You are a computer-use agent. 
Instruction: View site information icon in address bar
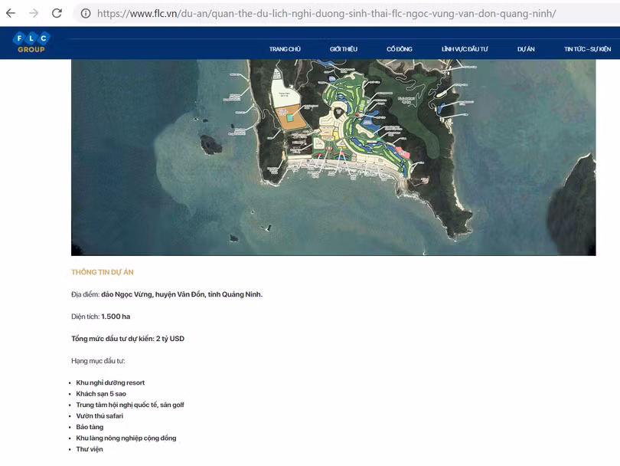point(85,14)
